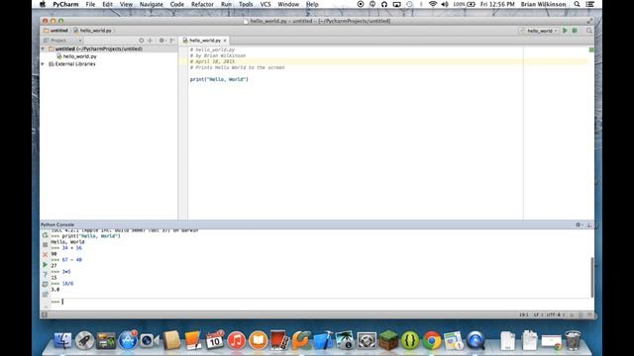Click cursor position indicator in status bar
Viewport: 634px width, 356px height.
(x=524, y=314)
